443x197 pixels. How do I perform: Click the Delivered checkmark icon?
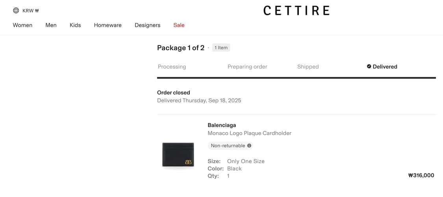point(369,66)
